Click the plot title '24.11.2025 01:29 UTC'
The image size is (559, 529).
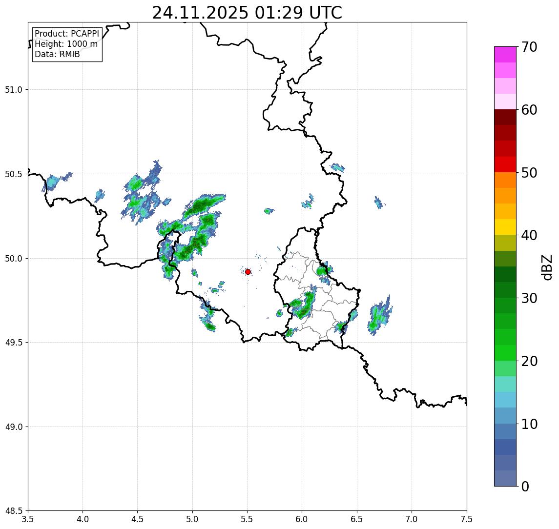pos(247,13)
